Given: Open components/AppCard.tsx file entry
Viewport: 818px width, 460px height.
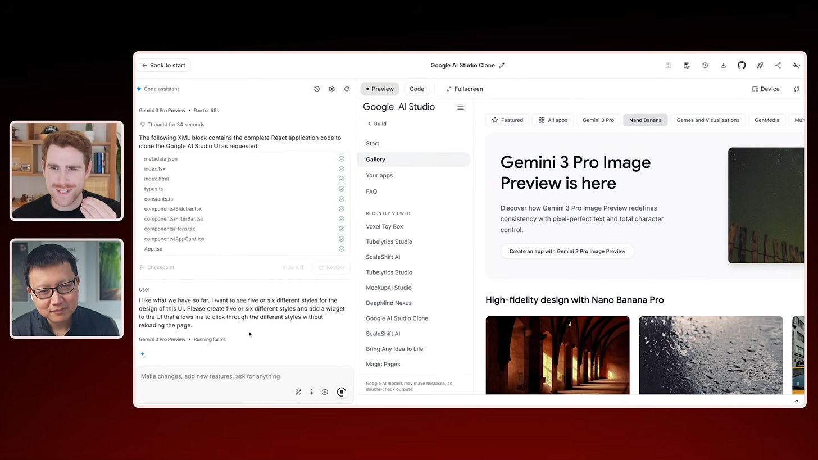Looking at the screenshot, I should click(244, 239).
